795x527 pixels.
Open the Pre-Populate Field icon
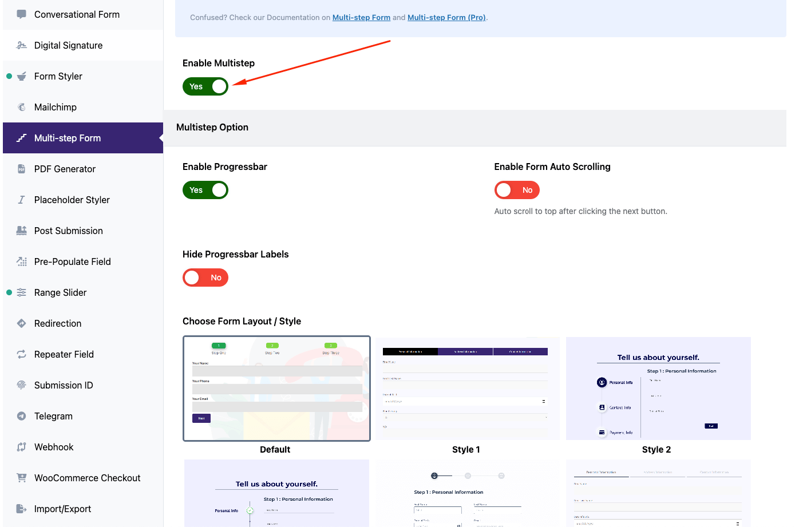coord(22,261)
